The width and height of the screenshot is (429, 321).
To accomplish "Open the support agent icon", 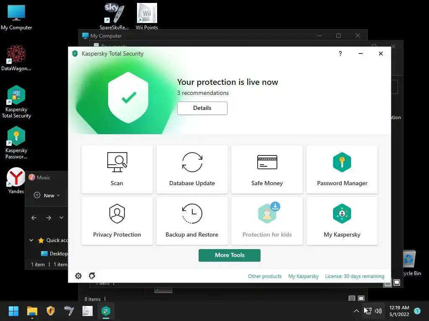I will (92, 276).
